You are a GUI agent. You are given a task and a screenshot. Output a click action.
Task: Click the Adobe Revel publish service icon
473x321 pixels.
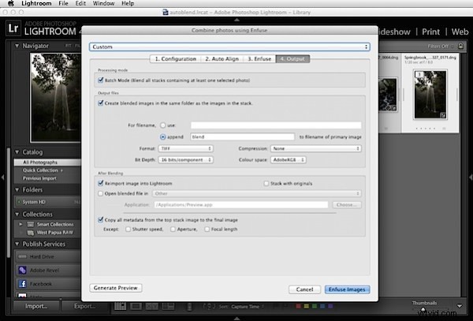(22, 271)
